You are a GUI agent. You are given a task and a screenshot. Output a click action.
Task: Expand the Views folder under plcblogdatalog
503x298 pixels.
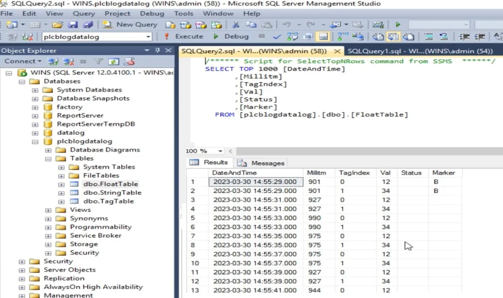(x=48, y=210)
